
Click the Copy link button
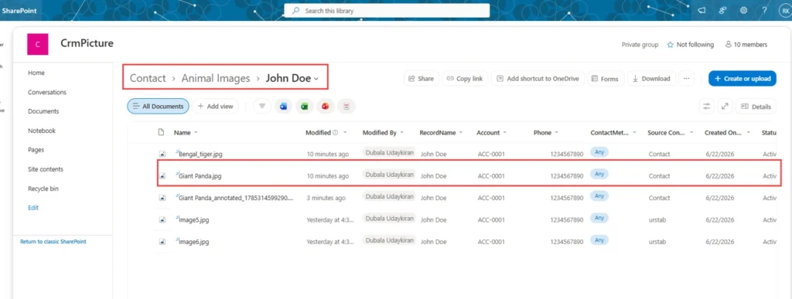[x=465, y=78]
